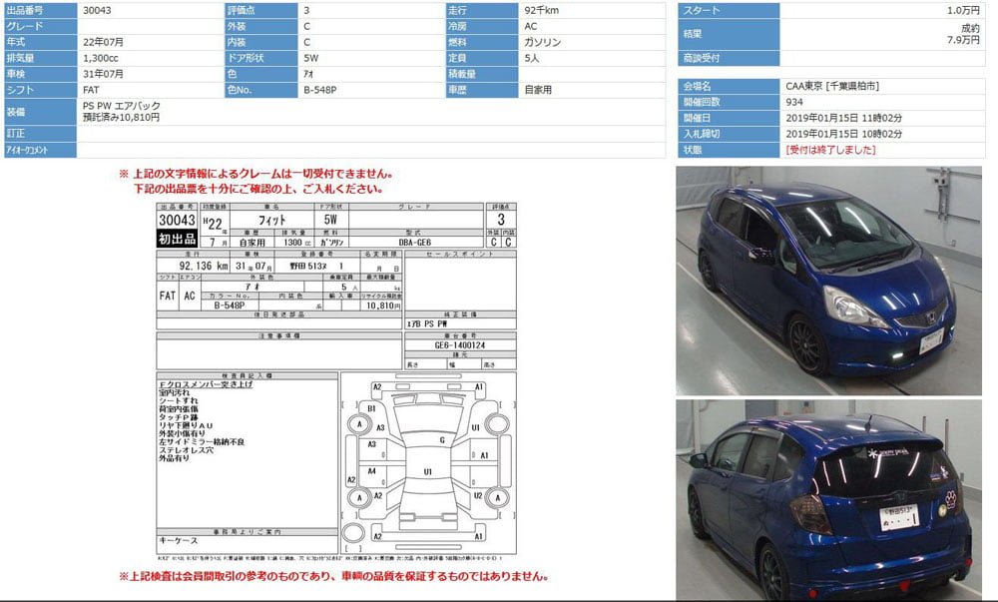Screen dimensions: 998x602
Task: Select the color code B-548P in top table
Action: click(319, 90)
